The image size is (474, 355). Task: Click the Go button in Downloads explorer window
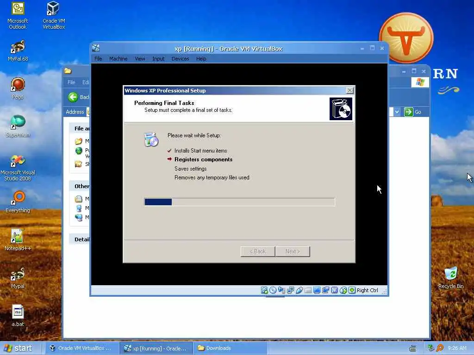tap(413, 112)
